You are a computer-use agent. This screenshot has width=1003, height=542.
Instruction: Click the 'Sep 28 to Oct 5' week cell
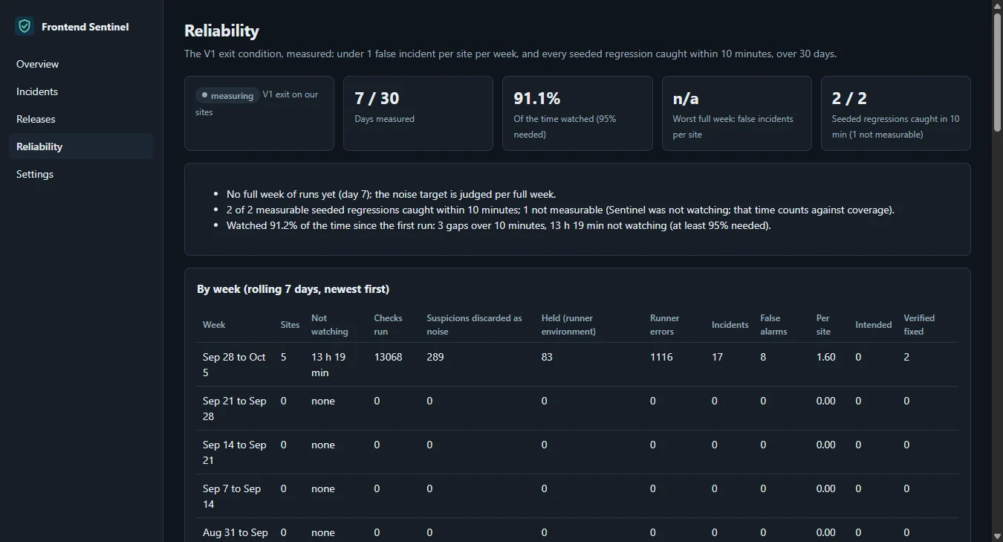point(234,364)
